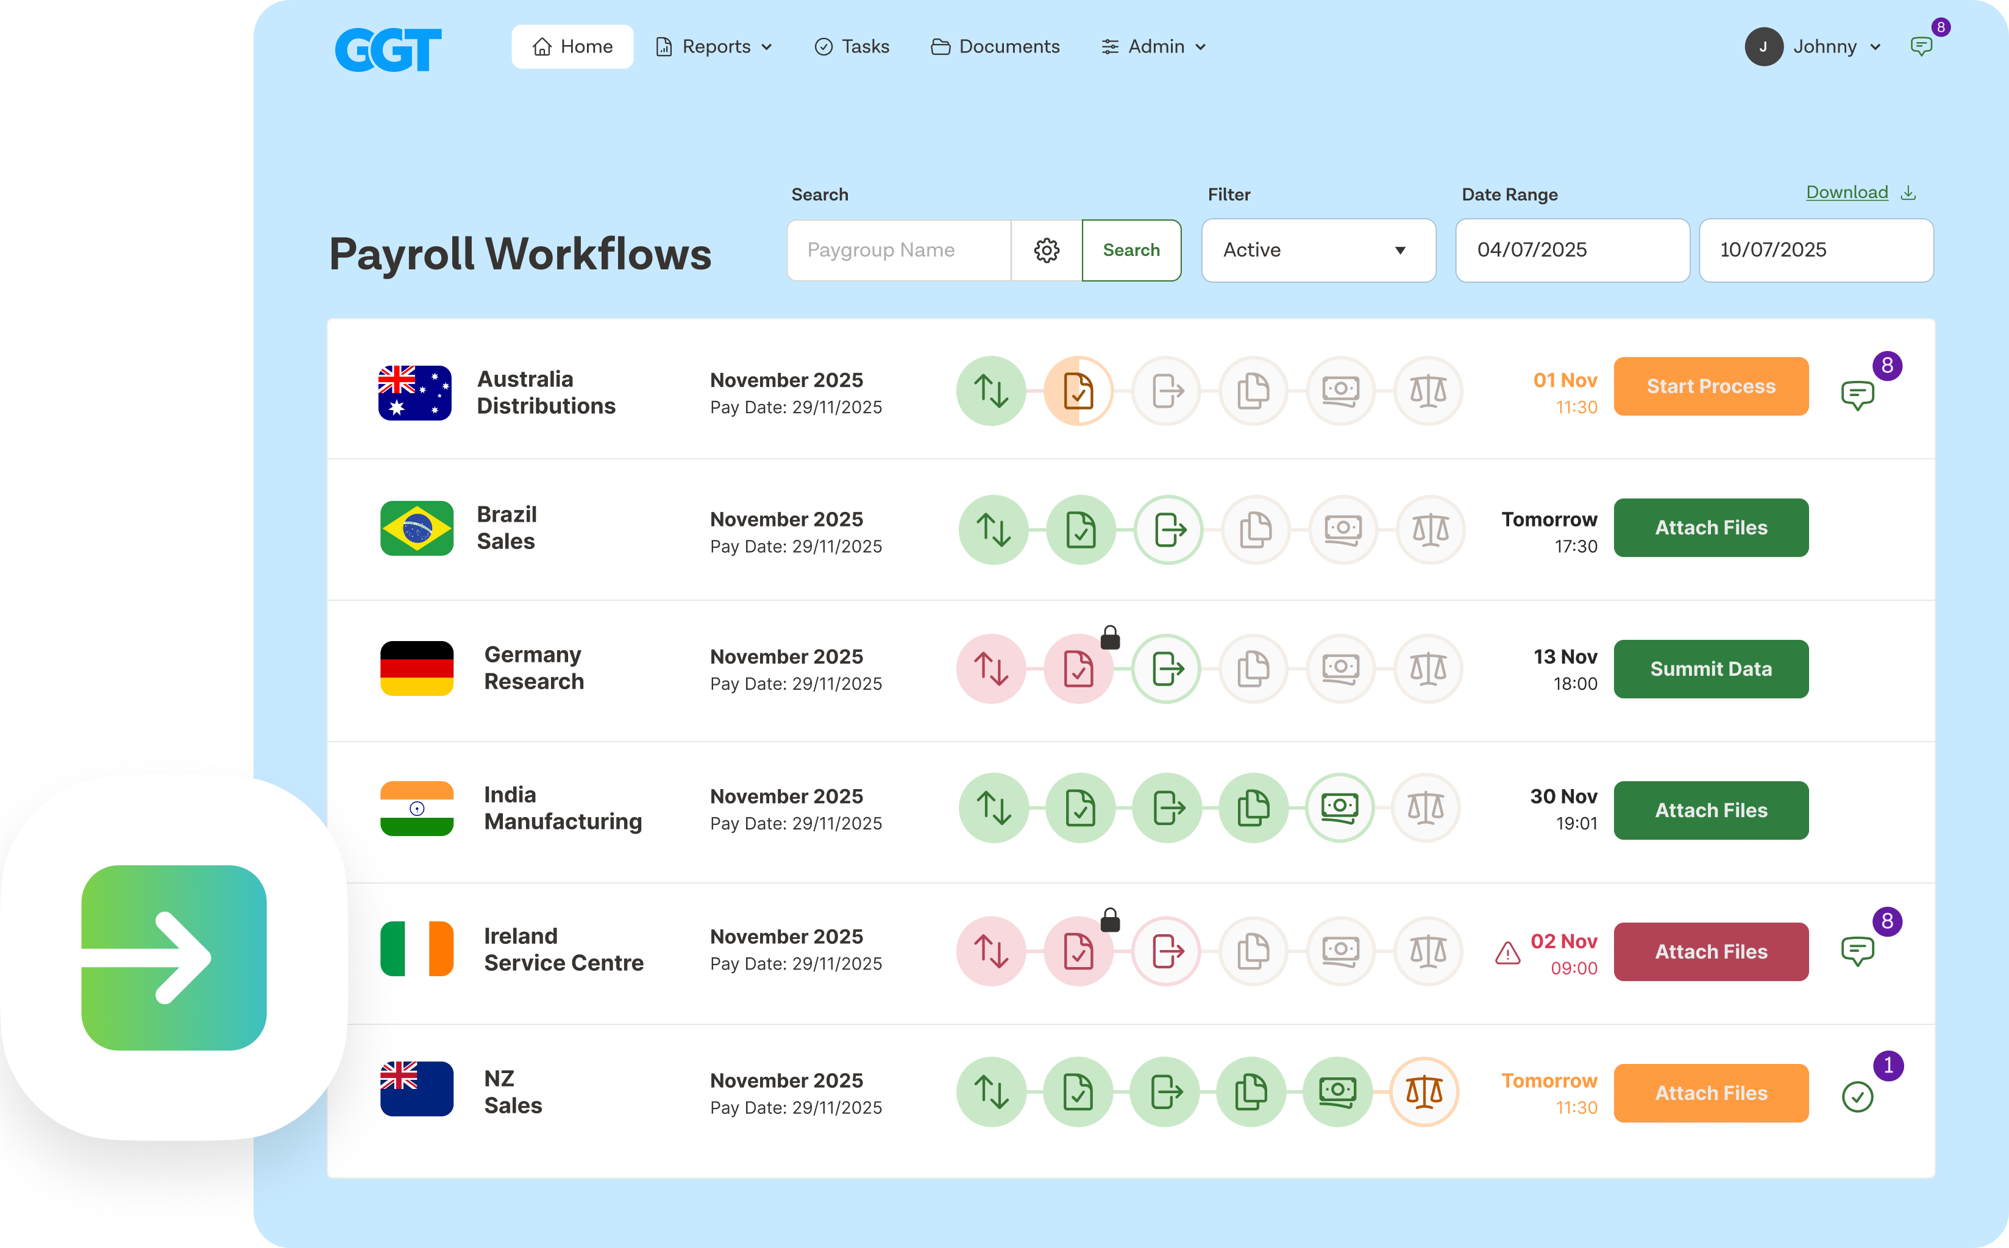This screenshot has height=1248, width=2009.
Task: Click Attach Files for NZ Sales
Action: point(1711,1093)
